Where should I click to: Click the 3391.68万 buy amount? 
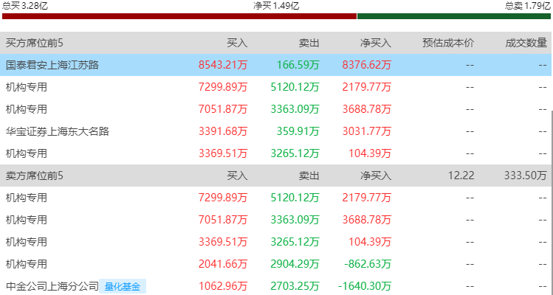point(223,131)
